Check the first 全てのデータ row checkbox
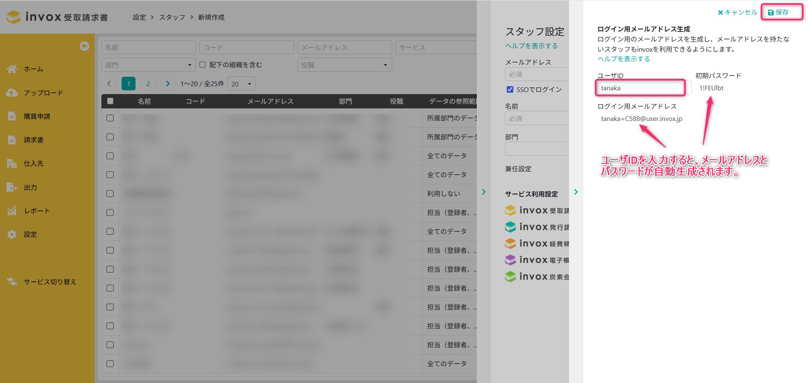 pos(110,156)
